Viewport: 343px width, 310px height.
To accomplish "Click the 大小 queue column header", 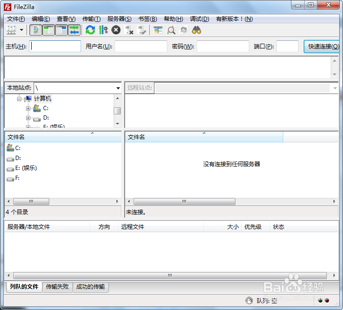I will click(x=223, y=227).
